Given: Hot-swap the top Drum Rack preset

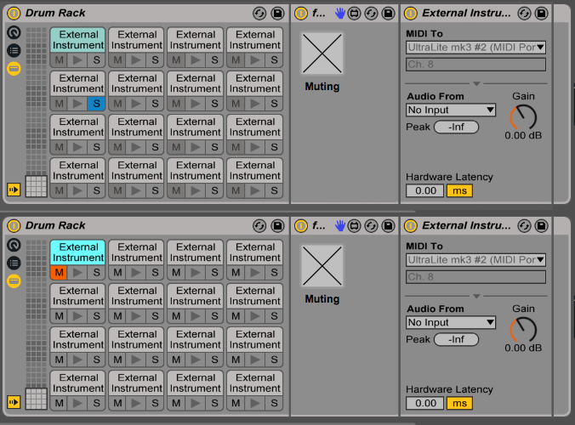Looking at the screenshot, I should click(x=260, y=14).
